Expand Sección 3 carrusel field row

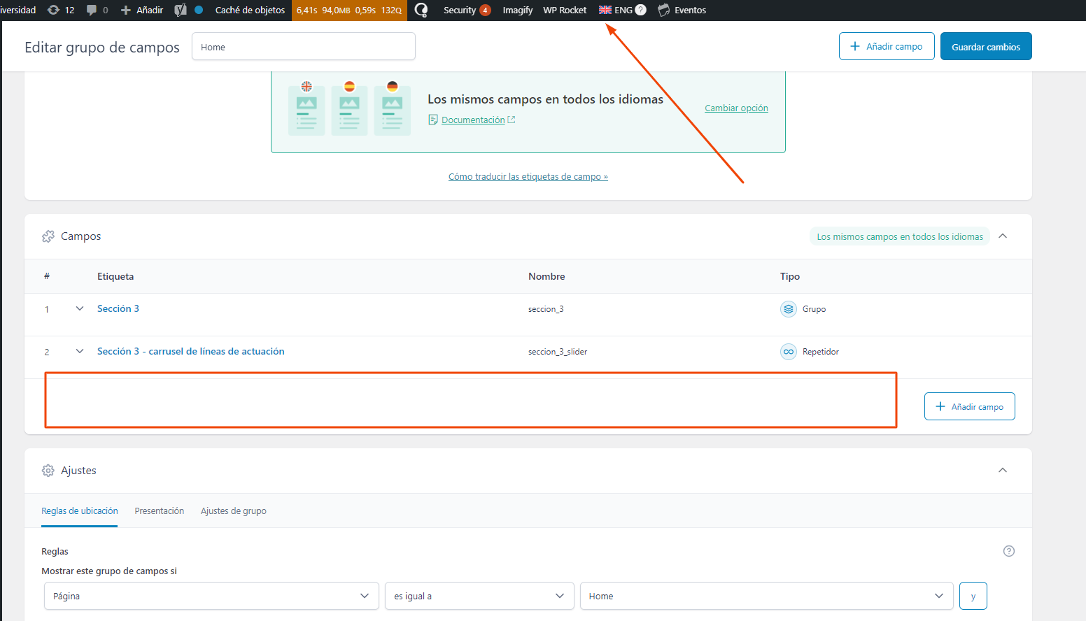click(x=80, y=351)
